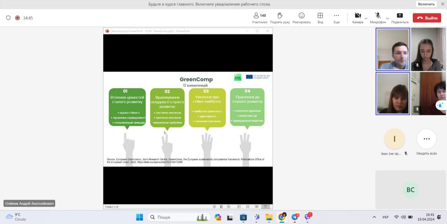Select participant Іван avatar
The image size is (447, 224).
pyautogui.click(x=394, y=139)
